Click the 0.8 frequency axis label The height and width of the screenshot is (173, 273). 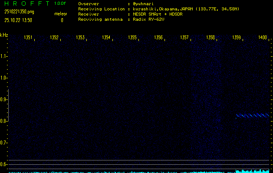point(3,121)
